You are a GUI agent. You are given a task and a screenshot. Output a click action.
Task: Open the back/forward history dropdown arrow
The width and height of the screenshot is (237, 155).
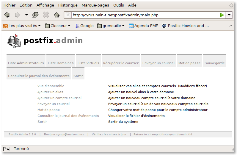(26, 15)
